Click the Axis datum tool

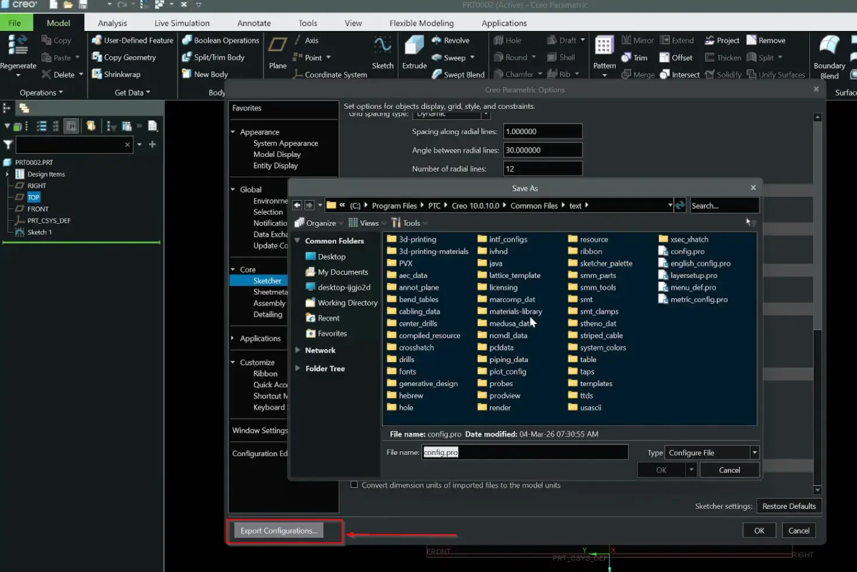tap(306, 40)
